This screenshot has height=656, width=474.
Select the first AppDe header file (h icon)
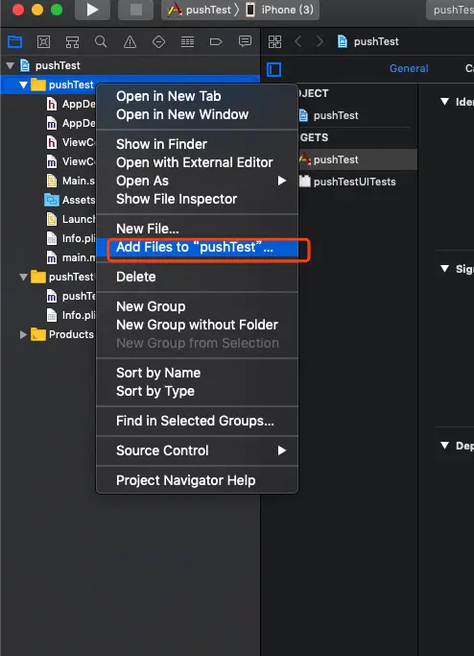point(71,104)
